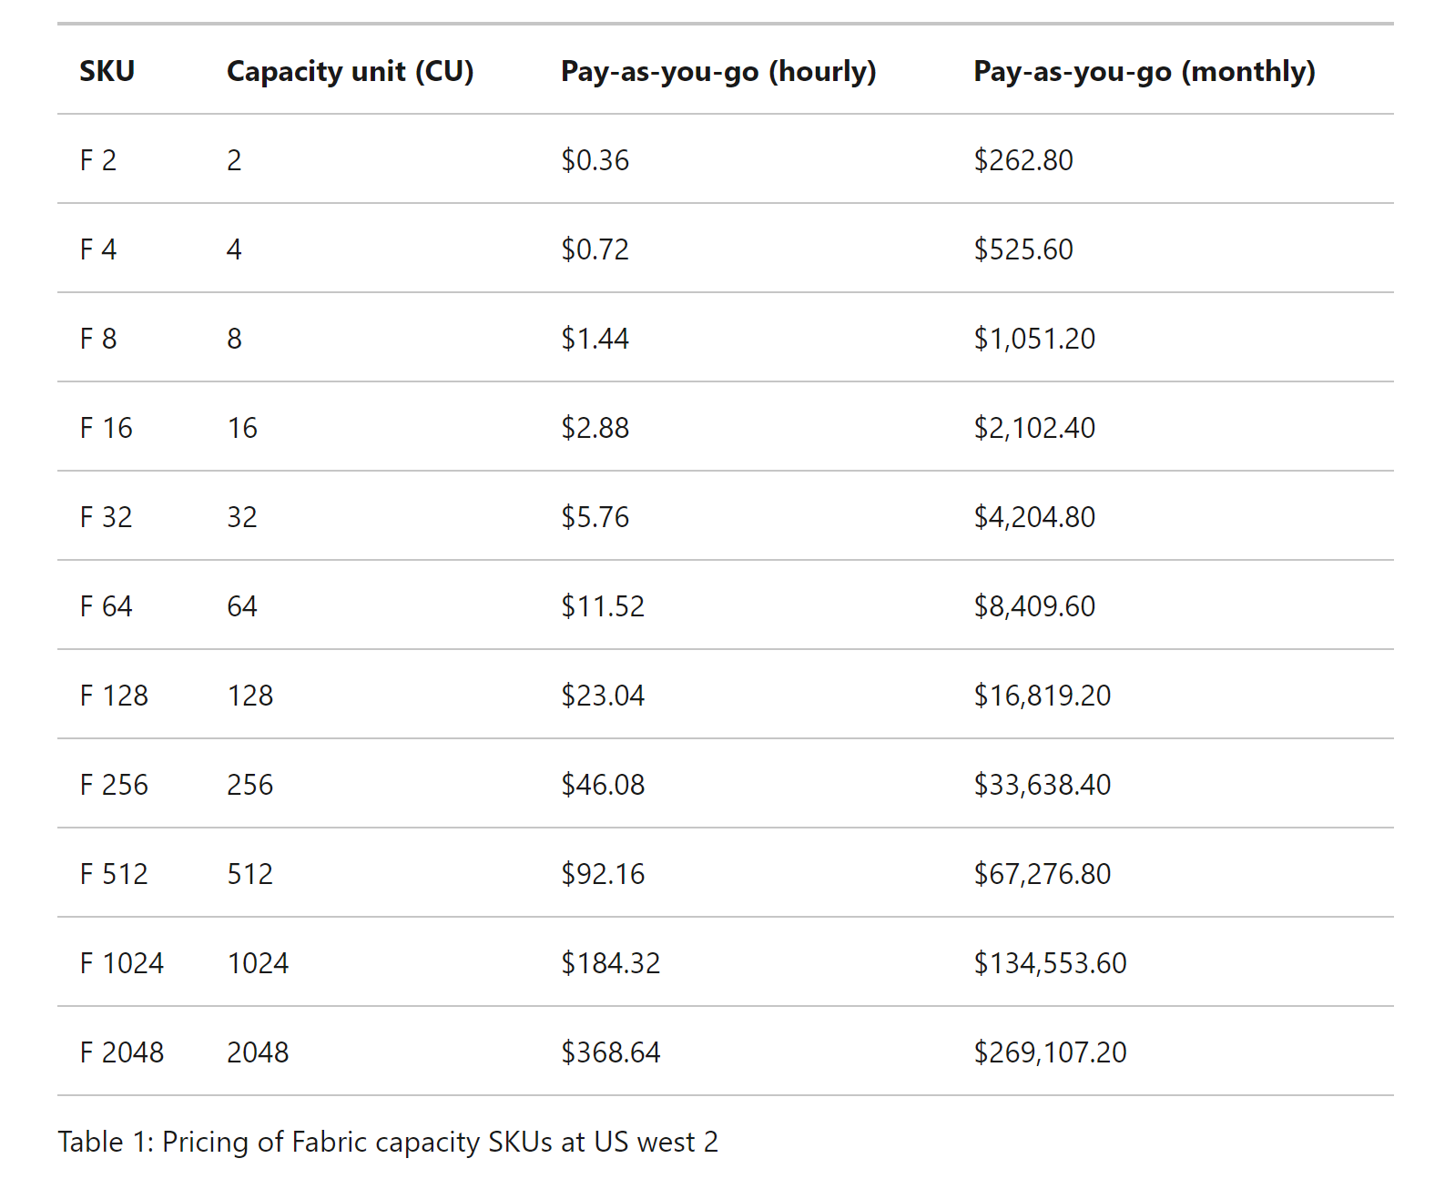
Task: Click the $269,107.20 monthly price
Action: point(1049,1052)
